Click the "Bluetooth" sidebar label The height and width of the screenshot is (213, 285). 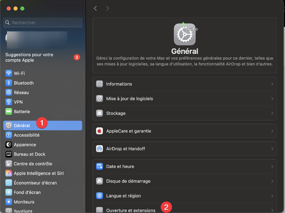point(24,83)
